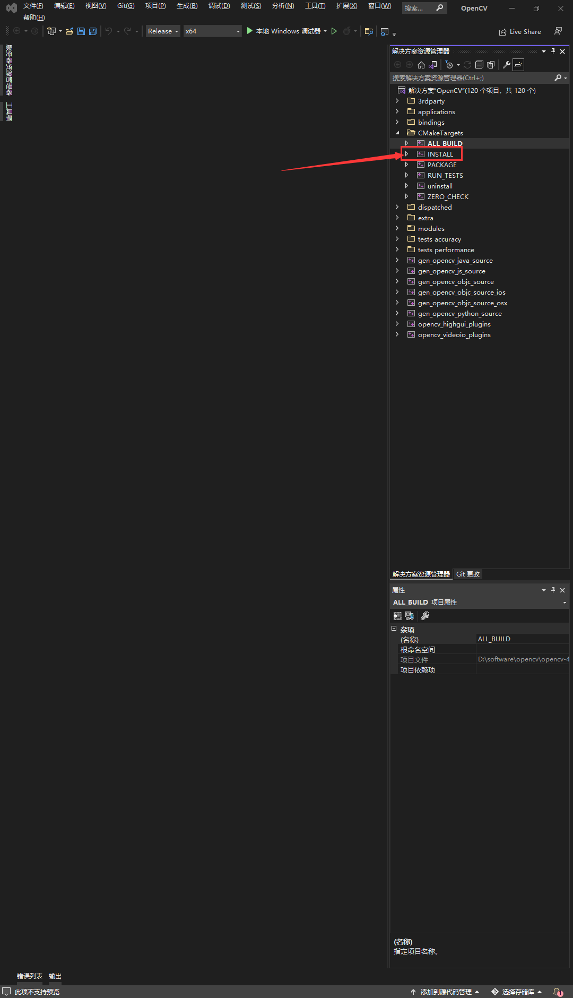Select the PACKAGE project
This screenshot has width=573, height=998.
tap(442, 165)
